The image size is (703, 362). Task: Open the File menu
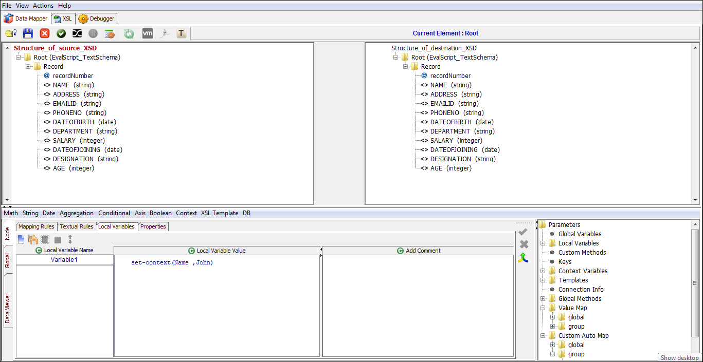(7, 5)
